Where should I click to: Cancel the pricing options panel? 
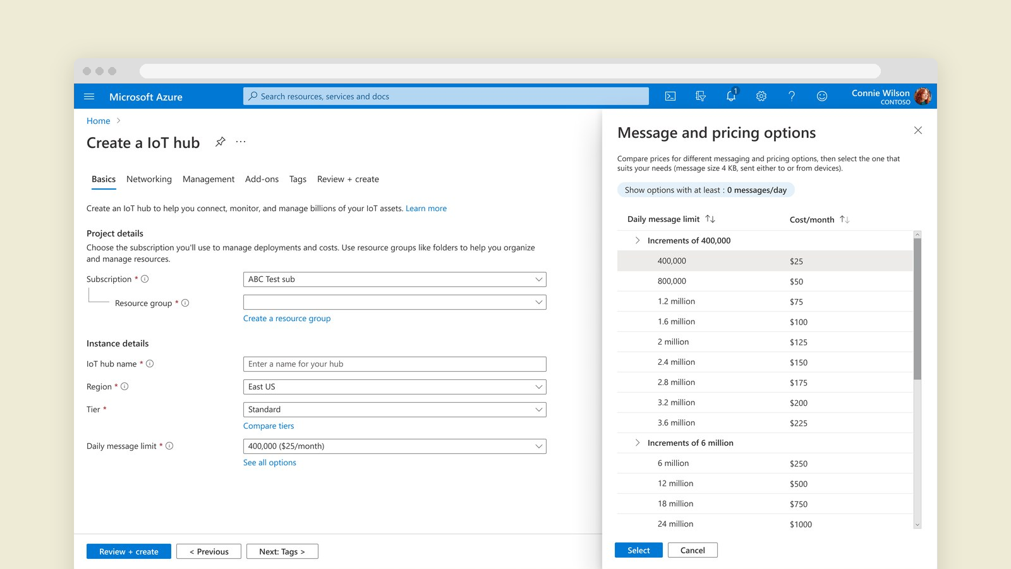(693, 550)
